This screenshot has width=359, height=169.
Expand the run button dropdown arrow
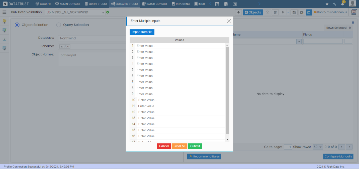tap(288, 12)
